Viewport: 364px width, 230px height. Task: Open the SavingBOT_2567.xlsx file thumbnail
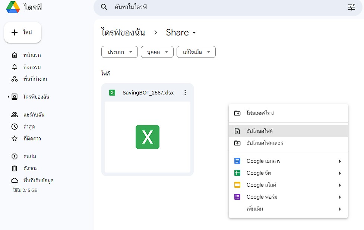coord(148,137)
